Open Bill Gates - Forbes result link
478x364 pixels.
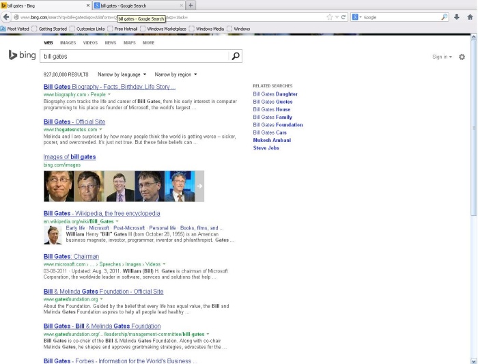pyautogui.click(x=120, y=361)
